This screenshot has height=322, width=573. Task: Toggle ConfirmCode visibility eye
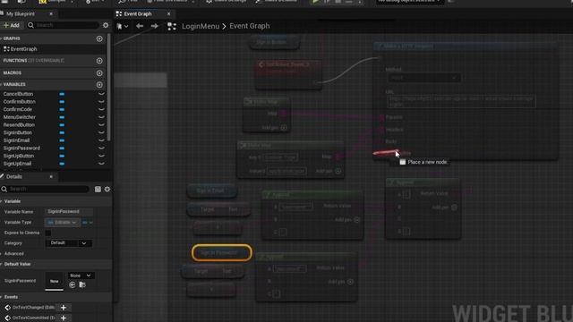click(101, 109)
